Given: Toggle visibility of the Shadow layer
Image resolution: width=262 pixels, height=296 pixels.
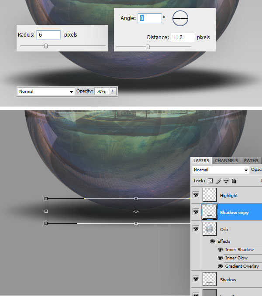Looking at the screenshot, I should point(196,279).
